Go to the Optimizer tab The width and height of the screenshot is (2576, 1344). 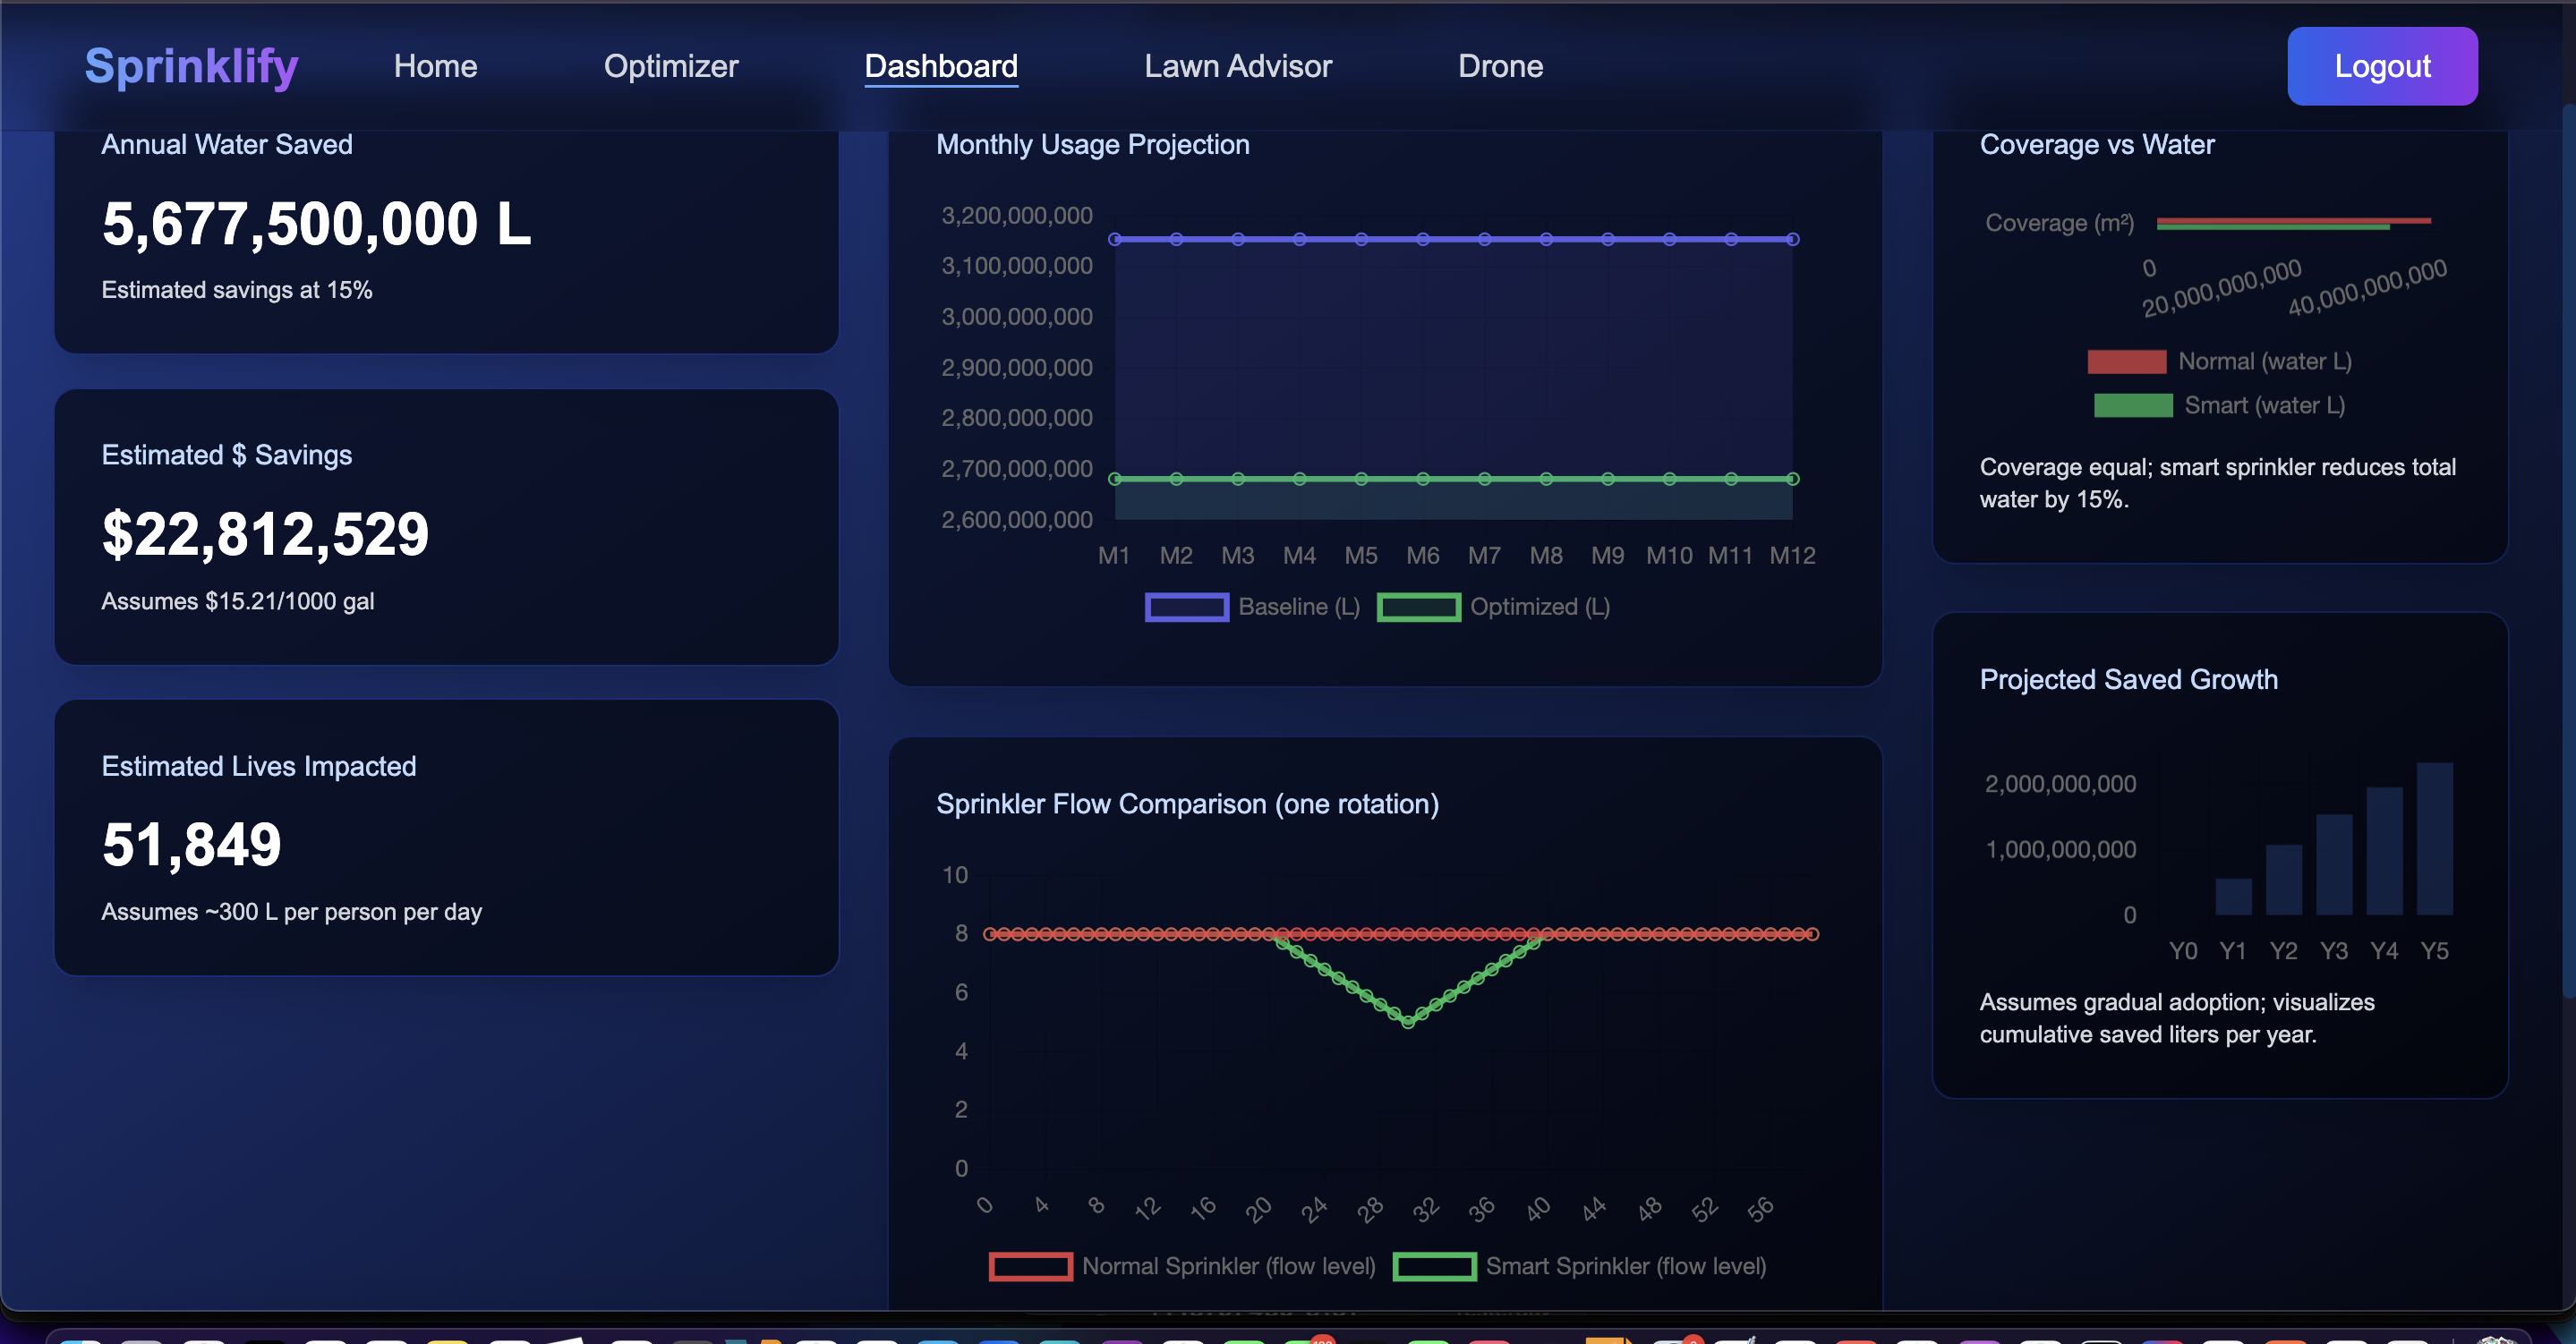pyautogui.click(x=671, y=66)
